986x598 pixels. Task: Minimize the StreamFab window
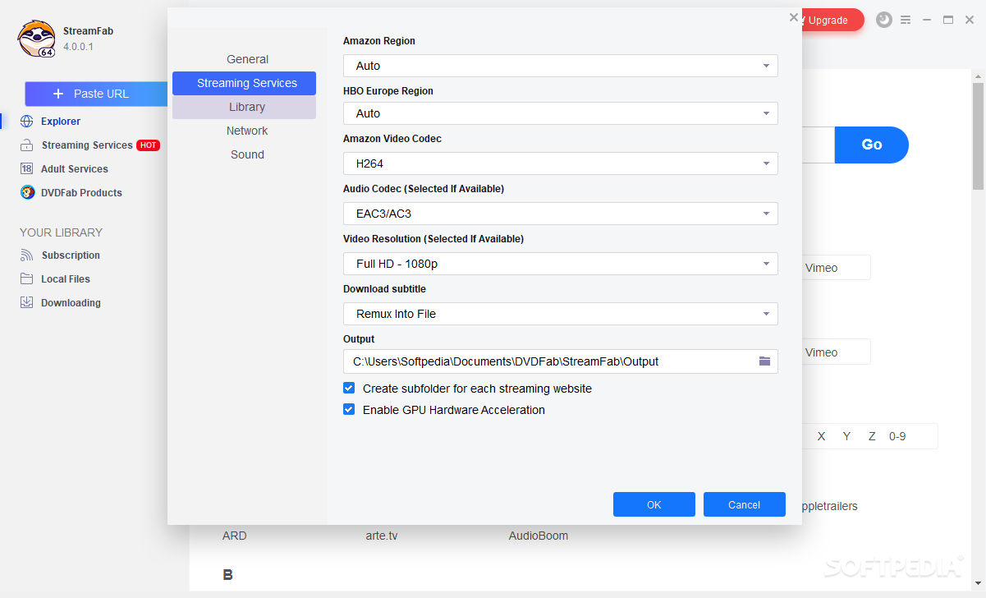coord(927,20)
